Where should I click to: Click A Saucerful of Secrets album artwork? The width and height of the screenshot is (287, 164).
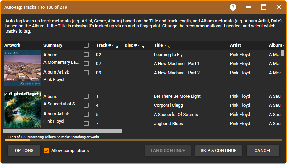(23, 110)
